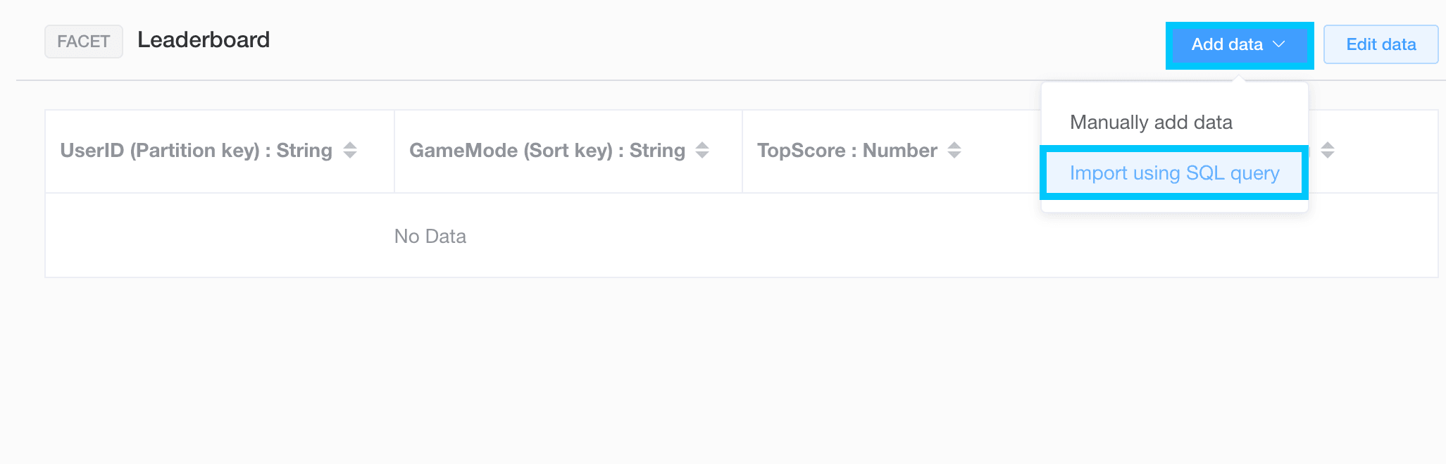This screenshot has height=464, width=1446.
Task: Click the empty table row right of No Data
Action: (916, 237)
